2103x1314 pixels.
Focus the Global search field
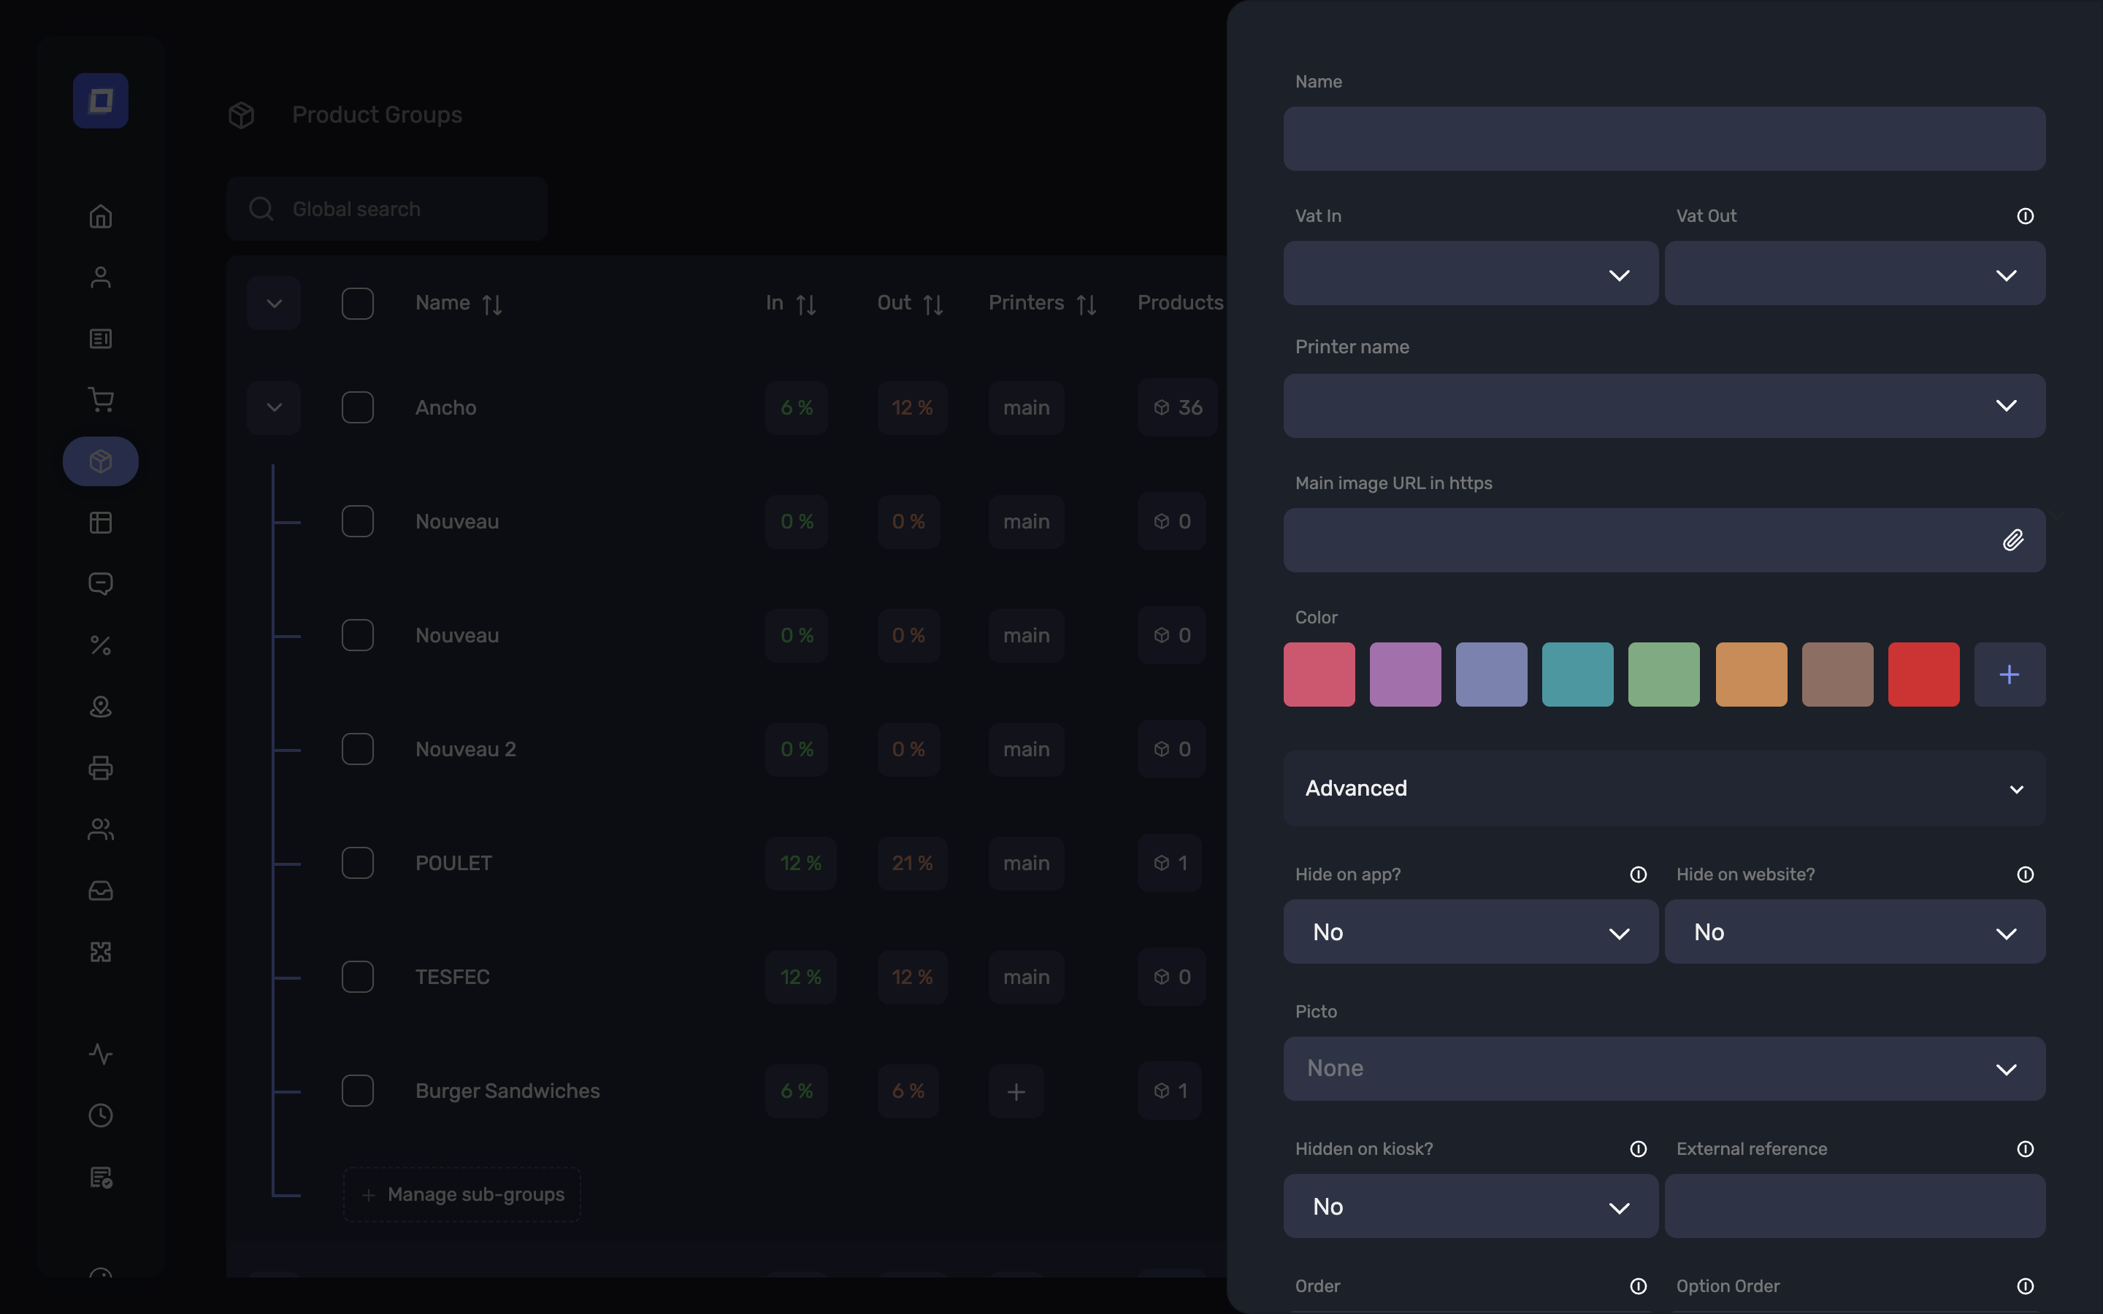(387, 209)
